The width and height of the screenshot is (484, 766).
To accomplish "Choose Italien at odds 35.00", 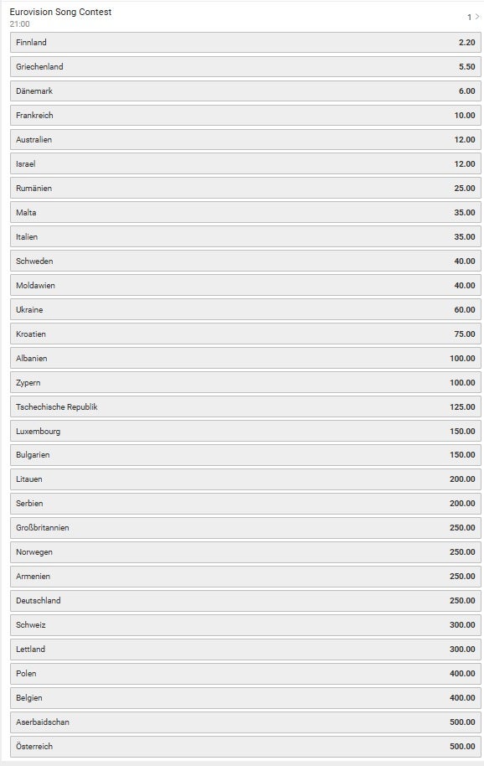I will click(x=245, y=237).
